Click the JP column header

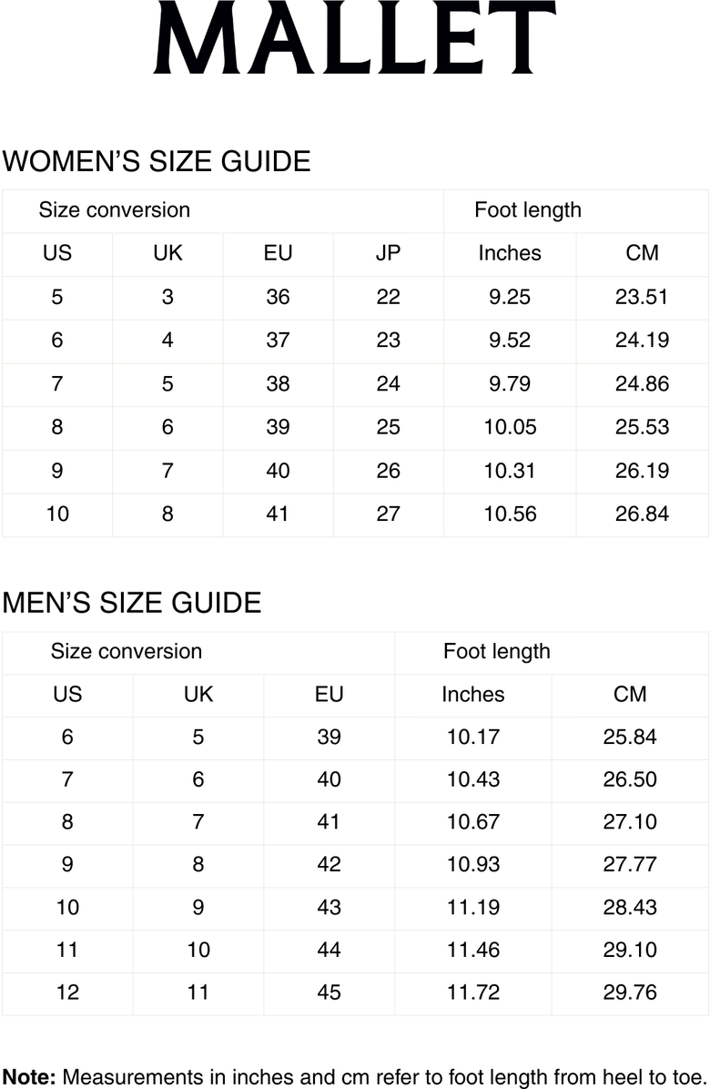tap(388, 253)
